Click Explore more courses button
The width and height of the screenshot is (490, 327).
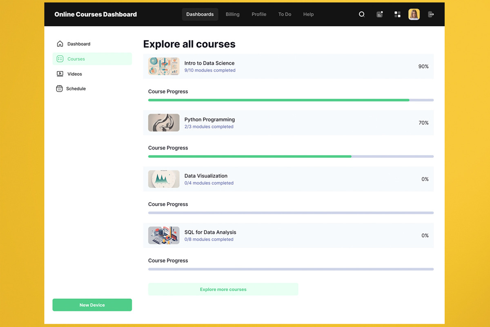[x=223, y=289]
